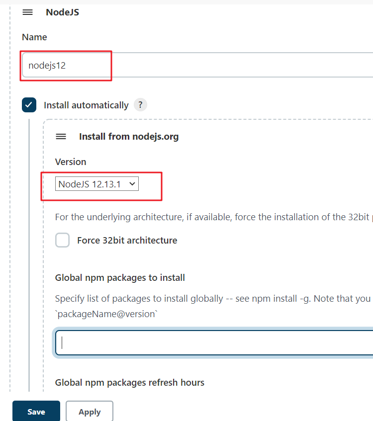Click the Global npm packages refresh hours label
The image size is (373, 421).
129,382
